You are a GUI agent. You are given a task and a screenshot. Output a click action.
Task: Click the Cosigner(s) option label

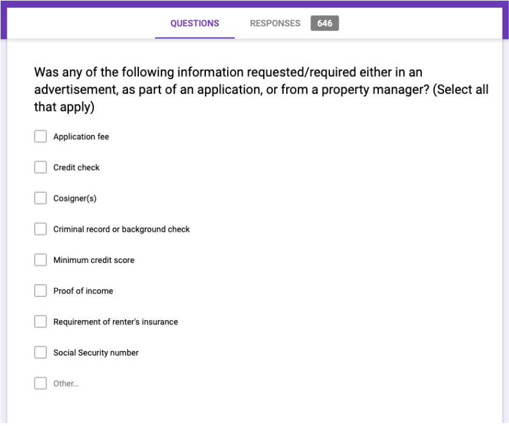tap(75, 198)
